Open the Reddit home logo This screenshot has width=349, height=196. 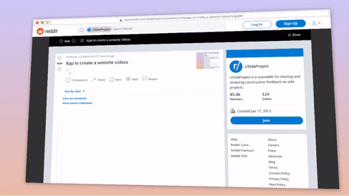pos(47,31)
